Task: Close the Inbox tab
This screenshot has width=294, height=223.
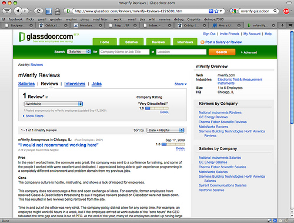Action: click(169, 25)
